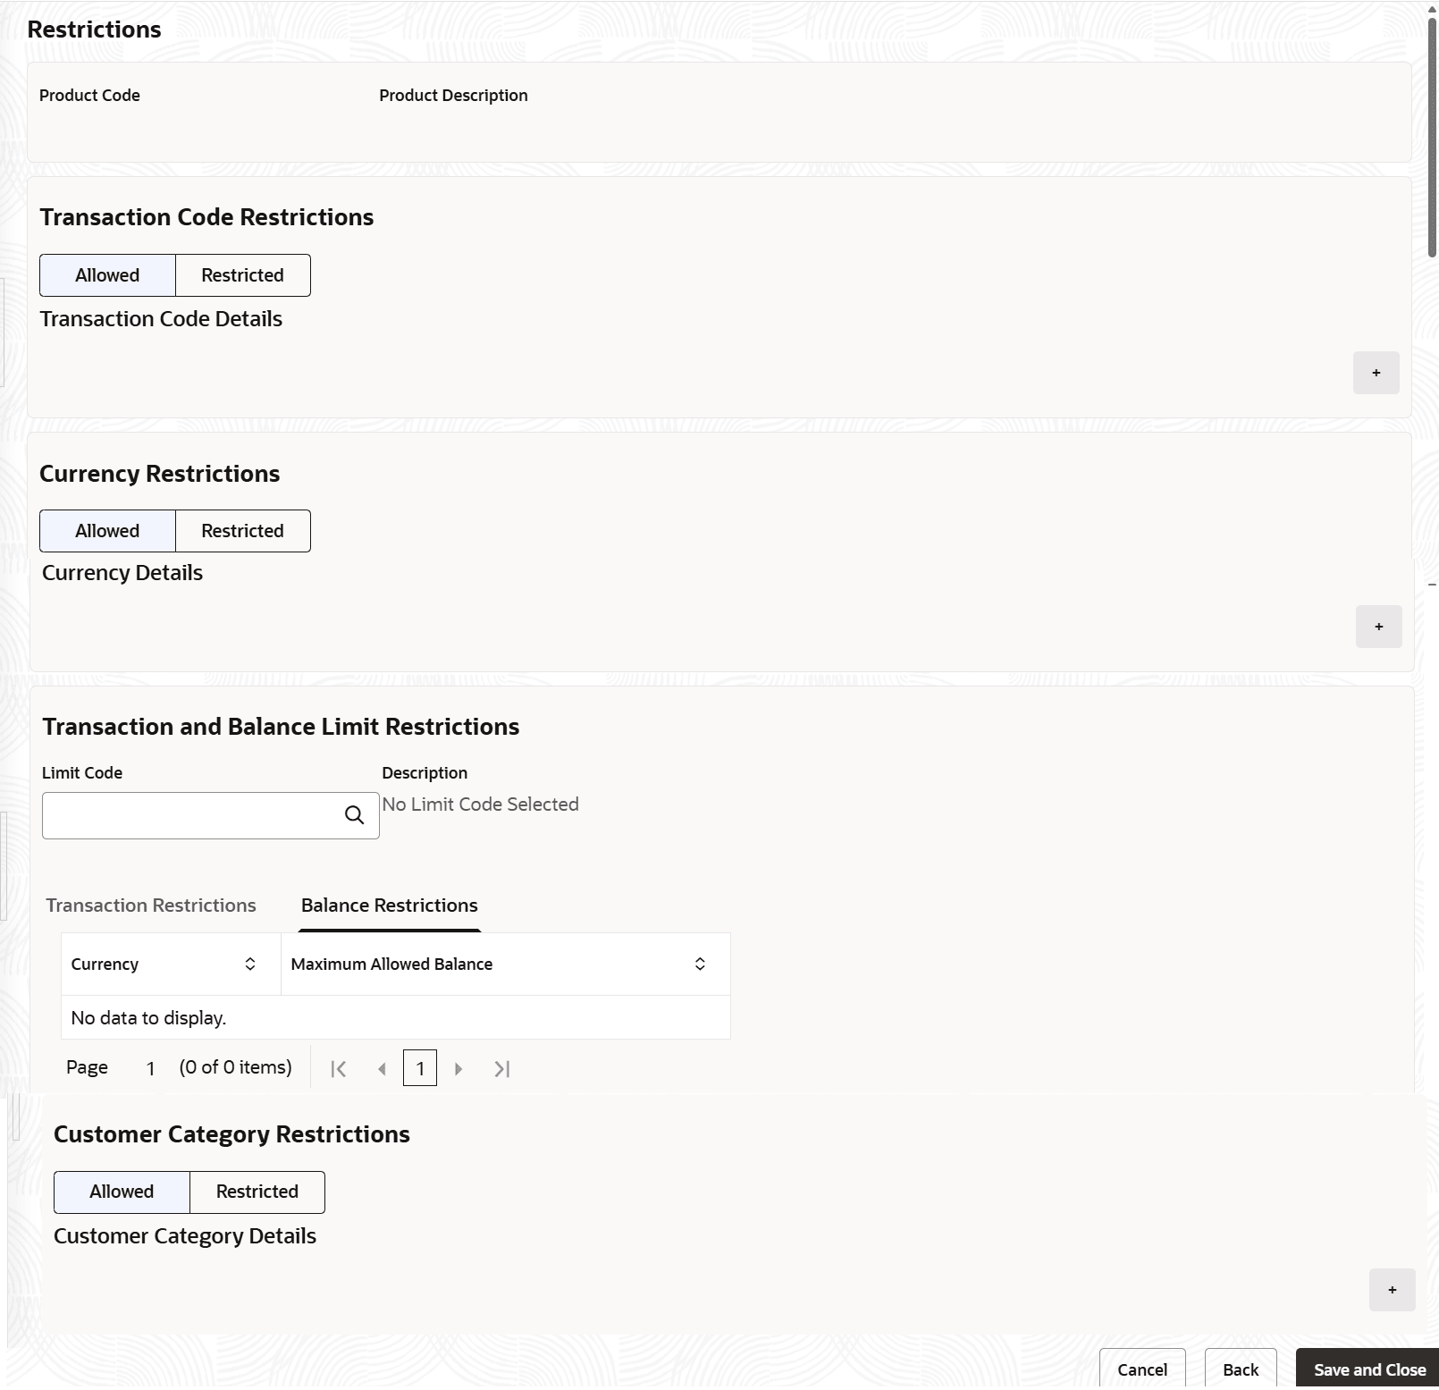Screen dimensions: 1439x1390
Task: Set Currency Restrictions to Restricted
Action: click(x=242, y=530)
